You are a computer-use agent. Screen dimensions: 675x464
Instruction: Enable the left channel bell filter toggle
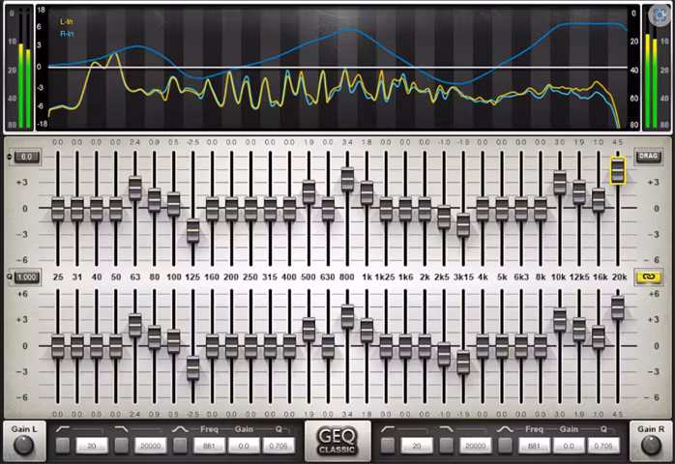click(180, 446)
